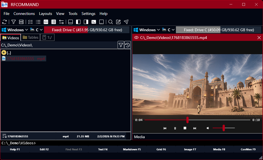Switch to the 1:/ tab
The image size is (263, 160).
(x=47, y=37)
